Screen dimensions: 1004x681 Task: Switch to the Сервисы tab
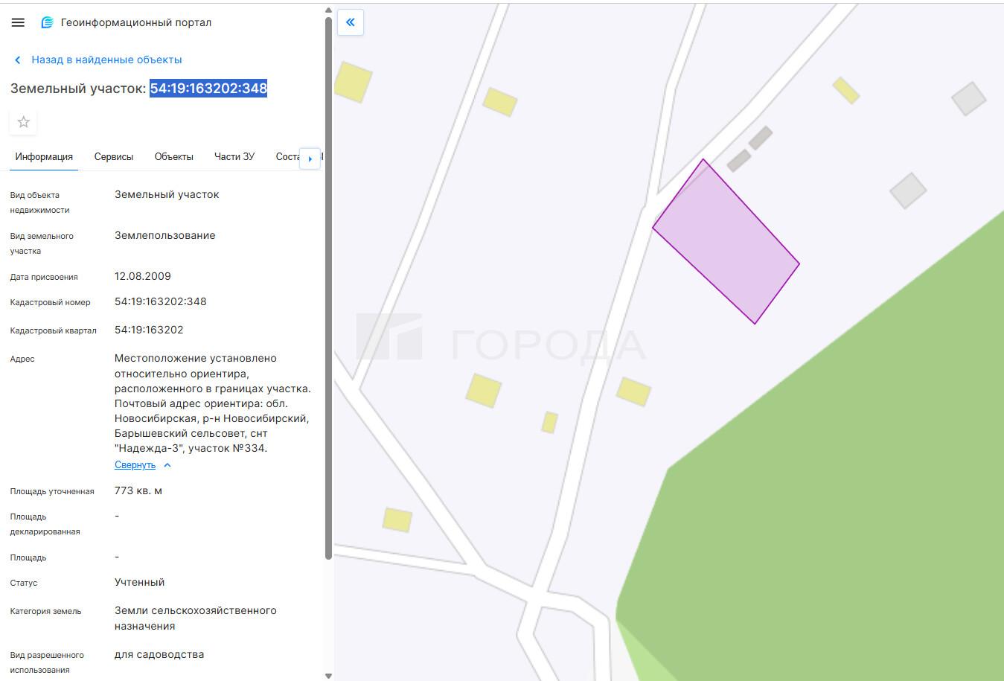(113, 157)
